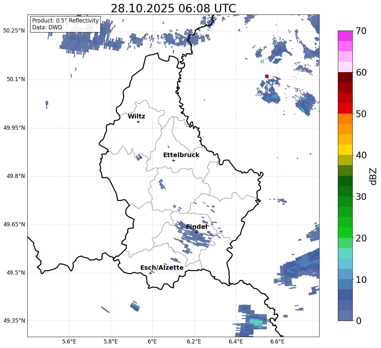Click the 49.8°N latitude label
This screenshot has height=348, width=381.
pos(16,176)
